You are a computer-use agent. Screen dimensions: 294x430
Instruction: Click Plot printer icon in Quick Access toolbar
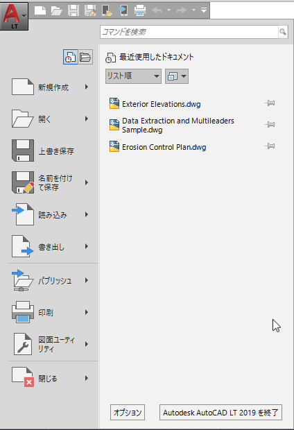pyautogui.click(x=140, y=10)
